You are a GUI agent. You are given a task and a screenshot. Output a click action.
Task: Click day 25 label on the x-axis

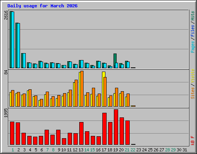[x=150, y=150]
